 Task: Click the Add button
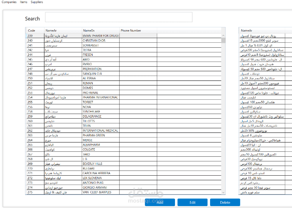[x=160, y=202]
